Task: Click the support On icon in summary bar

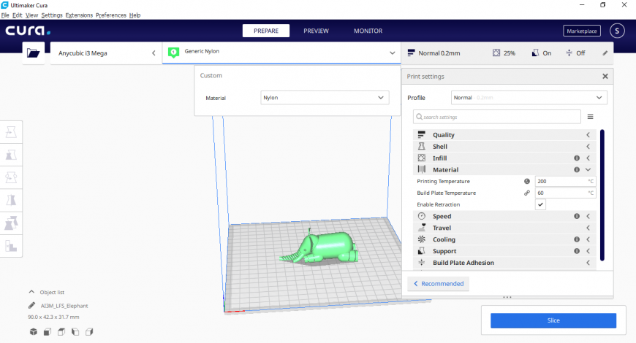Action: coord(535,53)
